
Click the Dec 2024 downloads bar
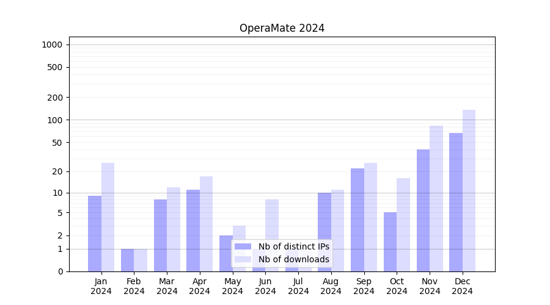tap(469, 190)
